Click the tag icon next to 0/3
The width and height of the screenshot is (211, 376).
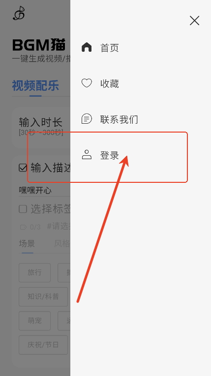[23, 227]
